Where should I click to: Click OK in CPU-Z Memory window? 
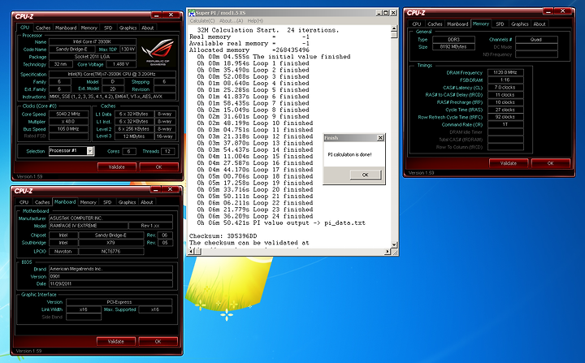click(x=551, y=163)
